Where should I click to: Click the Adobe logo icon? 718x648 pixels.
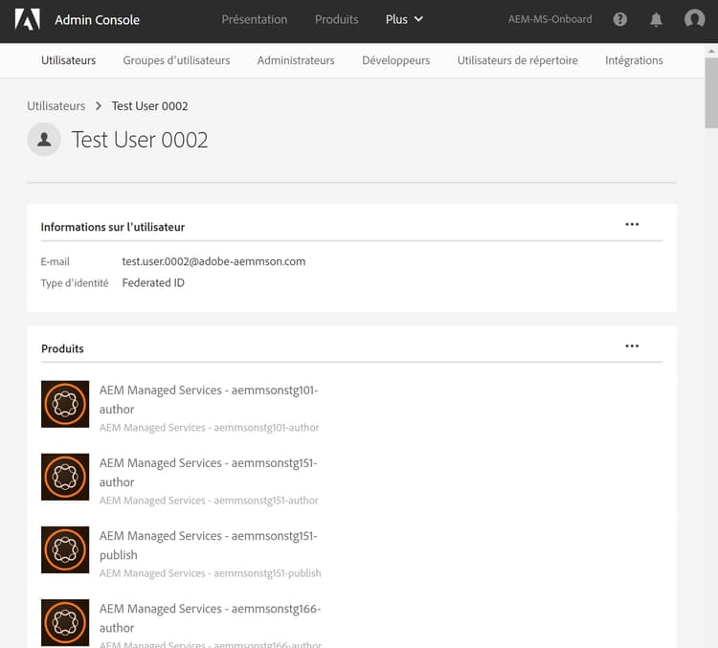coord(28,19)
